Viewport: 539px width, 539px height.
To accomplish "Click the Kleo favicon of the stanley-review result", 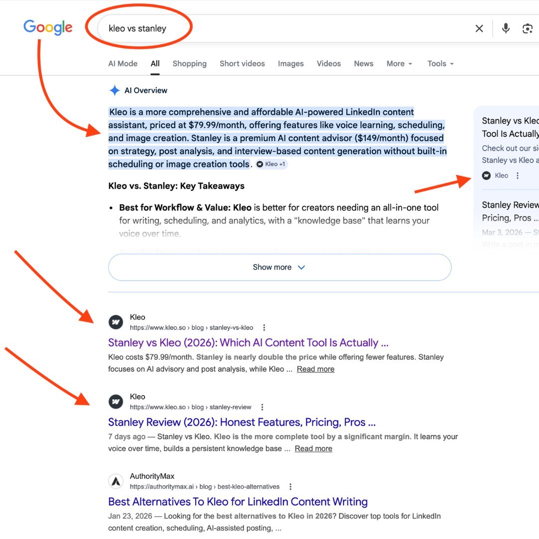I will (116, 401).
